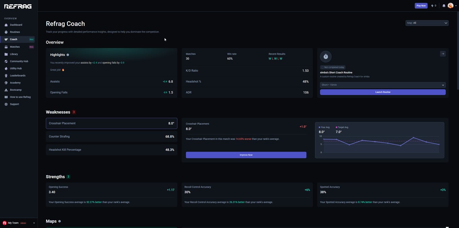The width and height of the screenshot is (459, 228).
Task: Select Counter Strafing weakness row
Action: [112, 137]
